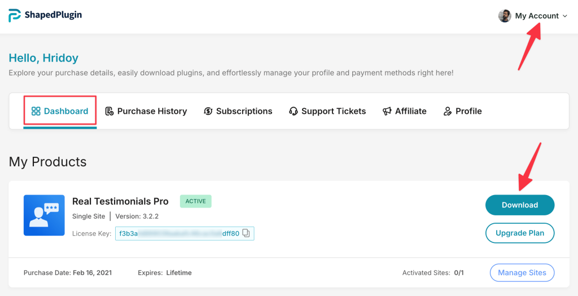Viewport: 578px width, 296px height.
Task: Click the Profile person icon
Action: point(448,111)
